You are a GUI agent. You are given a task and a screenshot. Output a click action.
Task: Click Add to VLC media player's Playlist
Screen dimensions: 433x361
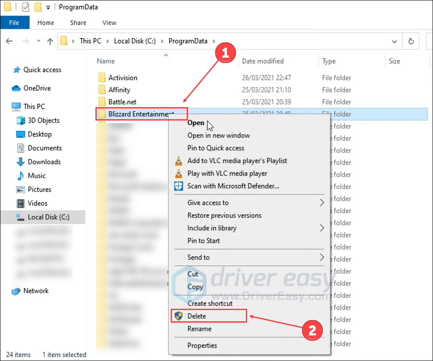click(x=237, y=161)
